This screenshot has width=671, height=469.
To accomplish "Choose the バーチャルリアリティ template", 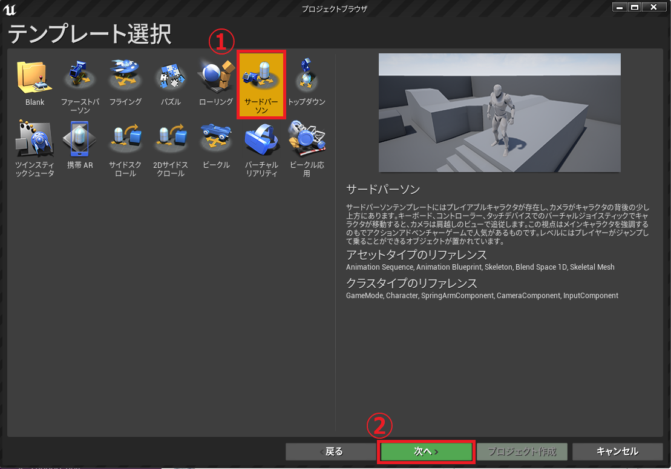I will (x=261, y=148).
